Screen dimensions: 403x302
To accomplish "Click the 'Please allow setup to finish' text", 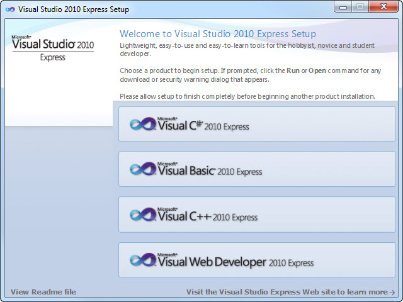I will tap(247, 96).
